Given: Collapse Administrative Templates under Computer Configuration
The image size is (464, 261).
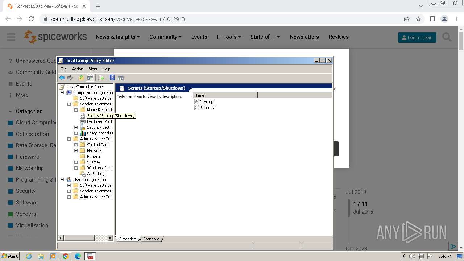Looking at the screenshot, I should click(x=69, y=139).
